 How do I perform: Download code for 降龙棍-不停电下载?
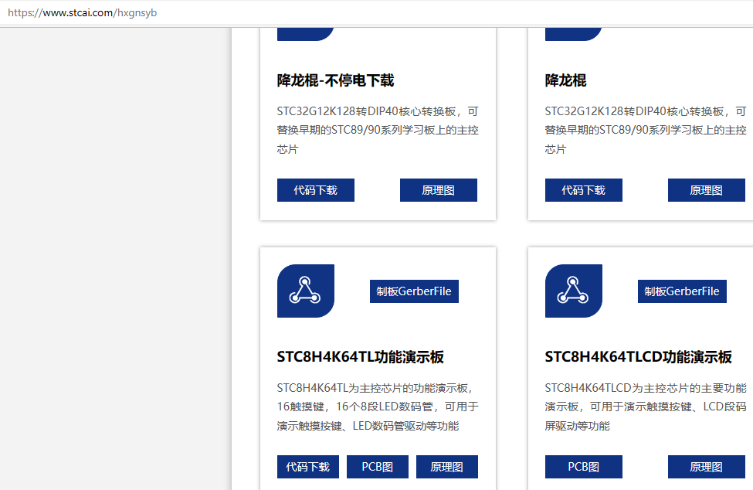(x=316, y=190)
